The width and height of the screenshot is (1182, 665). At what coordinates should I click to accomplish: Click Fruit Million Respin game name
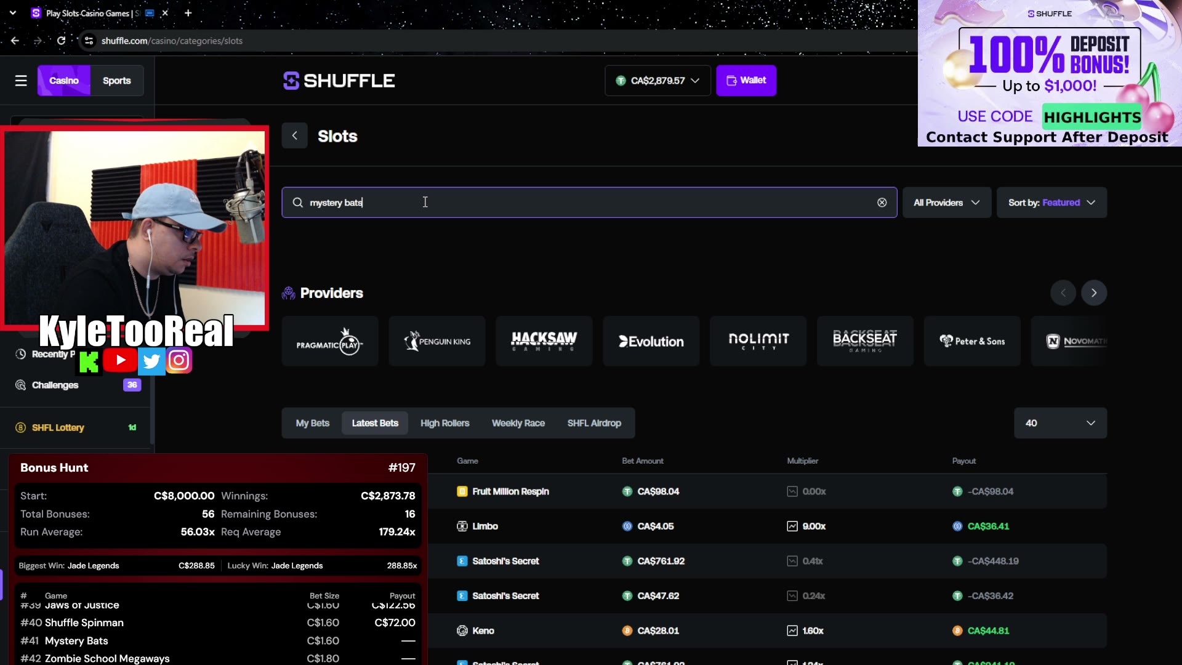(x=510, y=491)
